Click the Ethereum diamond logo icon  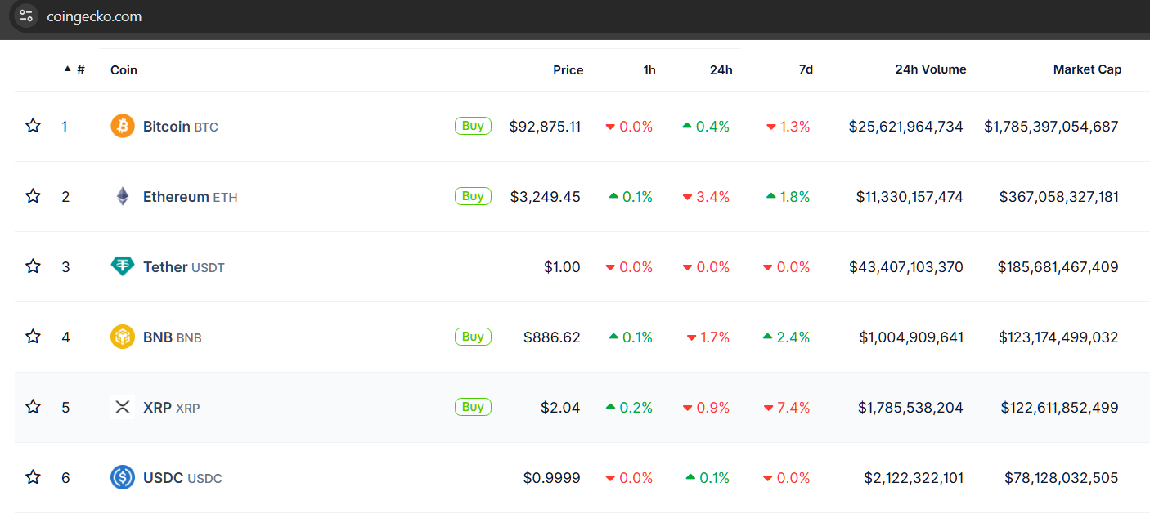123,196
